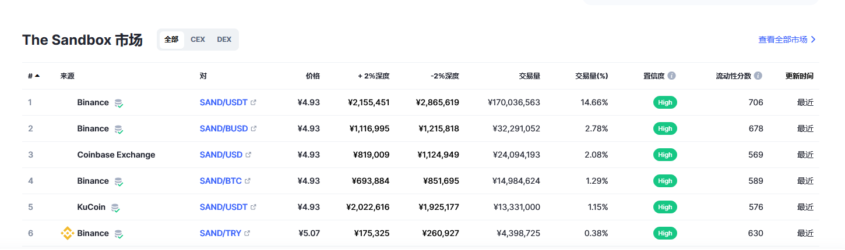
Task: Open proof-of-reserves icon beside Binance SAND/USDT row
Action: point(119,103)
